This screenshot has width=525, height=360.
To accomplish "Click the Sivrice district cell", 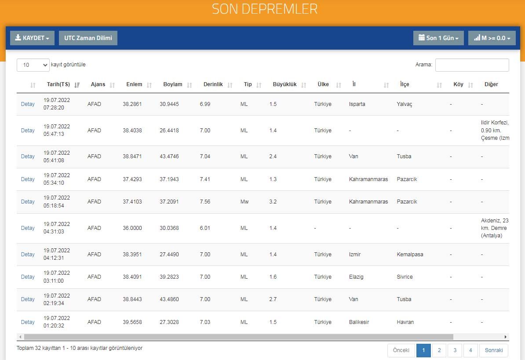I will (405, 277).
